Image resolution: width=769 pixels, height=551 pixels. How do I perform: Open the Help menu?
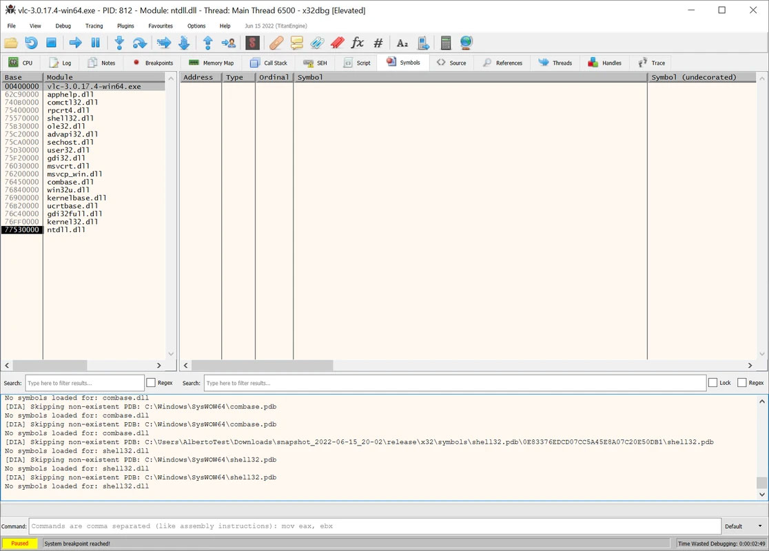pyautogui.click(x=225, y=26)
